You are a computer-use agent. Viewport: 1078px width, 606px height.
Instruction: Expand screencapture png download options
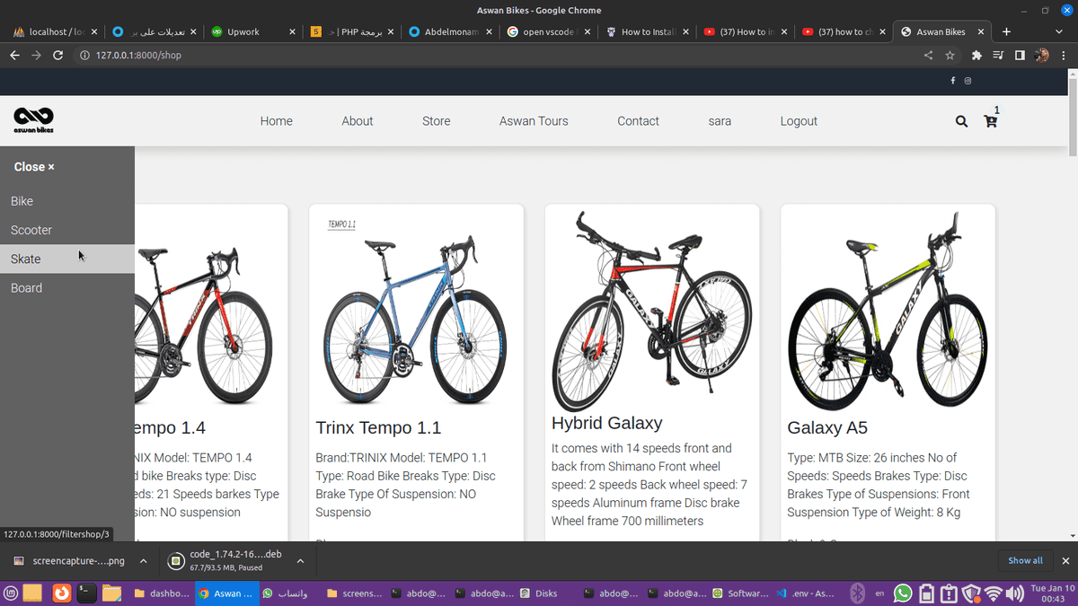143,561
